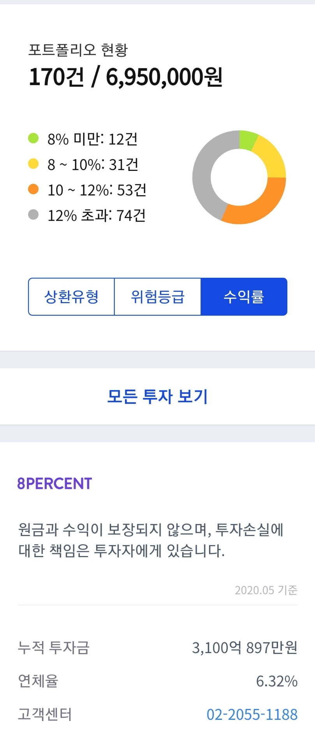
Task: Click the orange legend dot for 10 ~ 12%
Action: coord(33,189)
